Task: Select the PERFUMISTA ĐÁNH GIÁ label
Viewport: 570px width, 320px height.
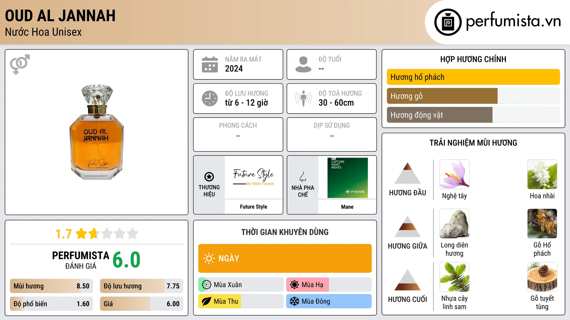Action: tap(81, 260)
